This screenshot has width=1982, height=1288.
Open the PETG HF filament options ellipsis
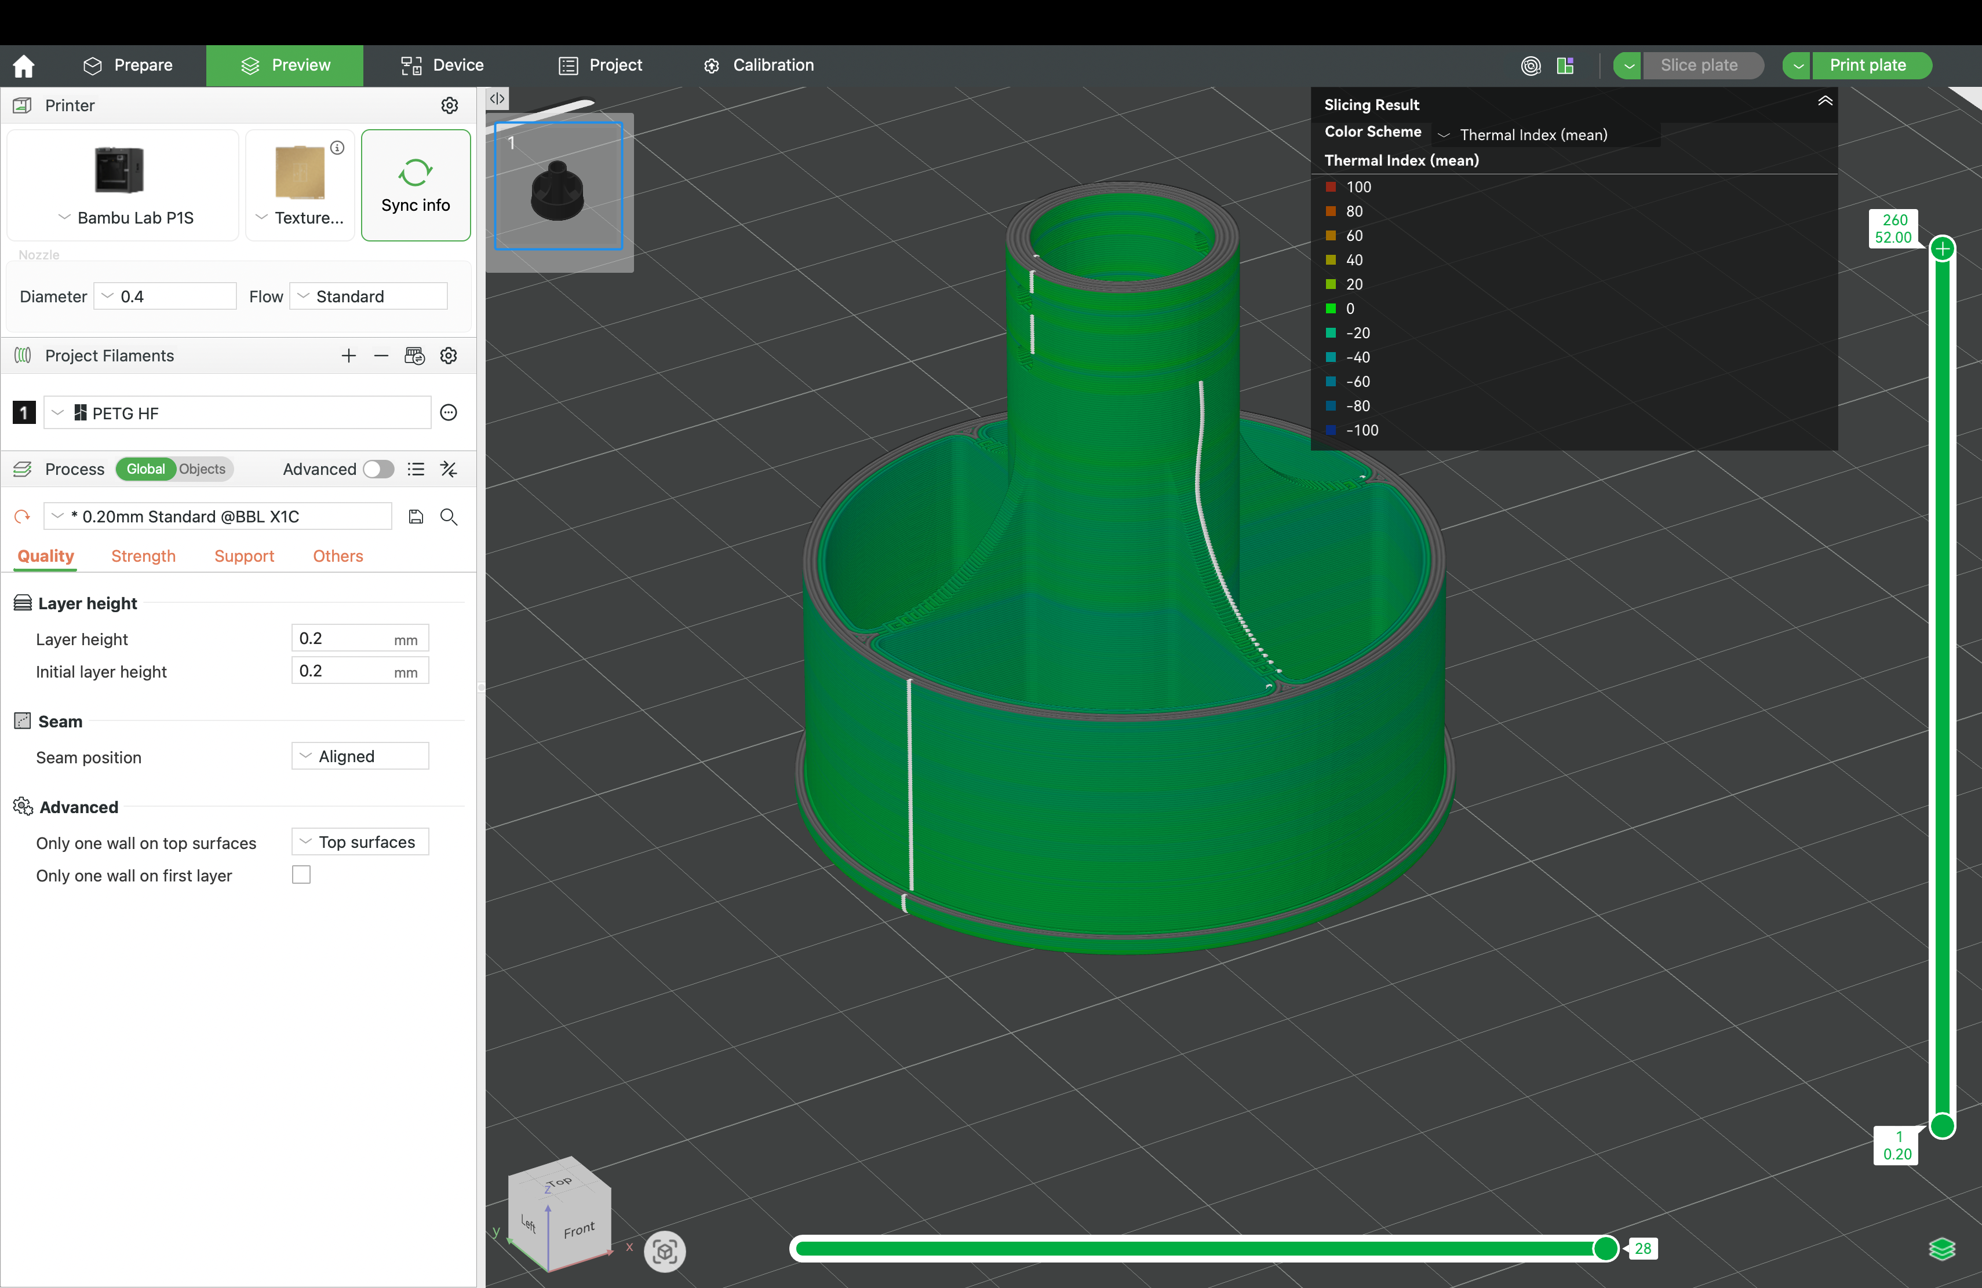[x=448, y=412]
